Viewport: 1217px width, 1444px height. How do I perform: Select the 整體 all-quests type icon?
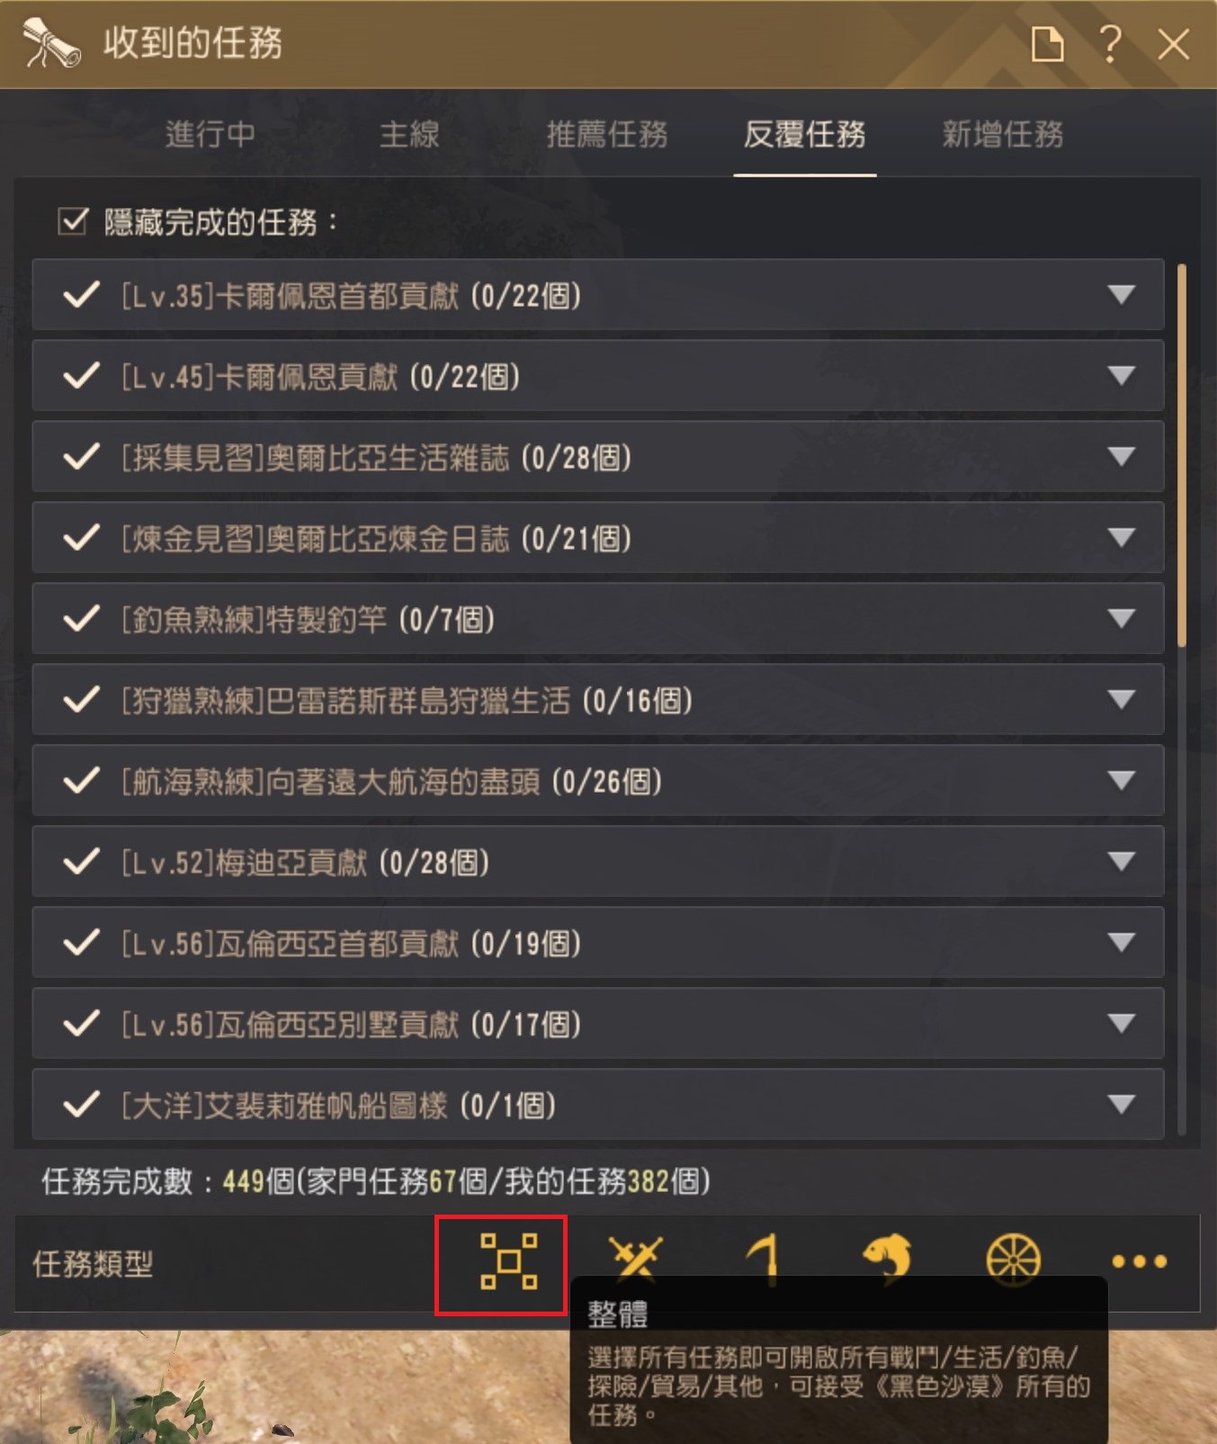click(x=508, y=1261)
